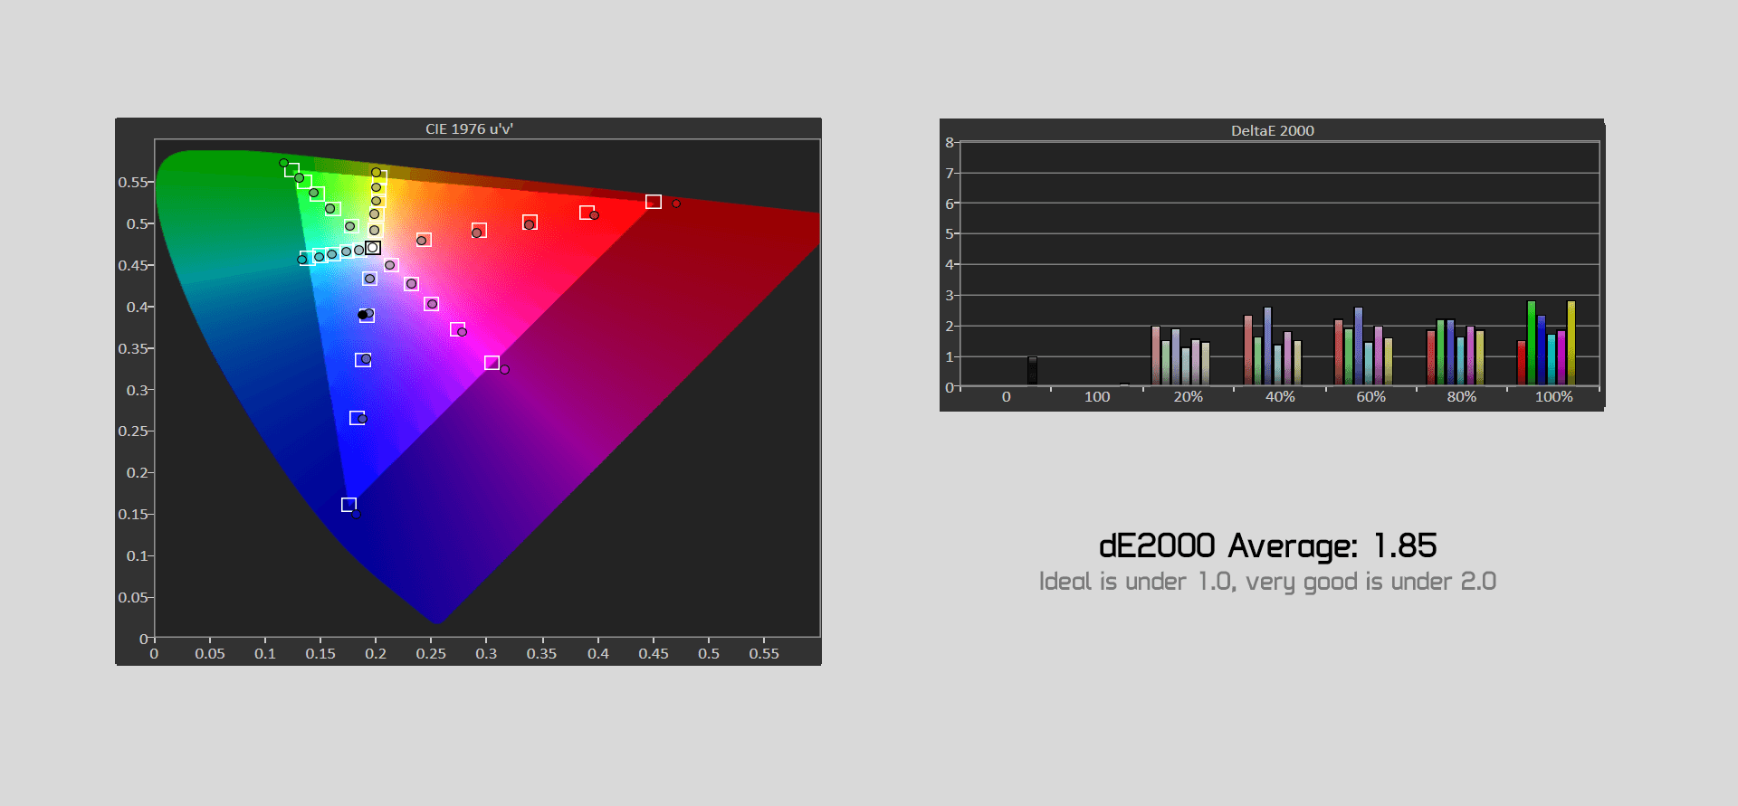Click the topmost yellow measurement circle
The image size is (1738, 806).
(x=376, y=172)
